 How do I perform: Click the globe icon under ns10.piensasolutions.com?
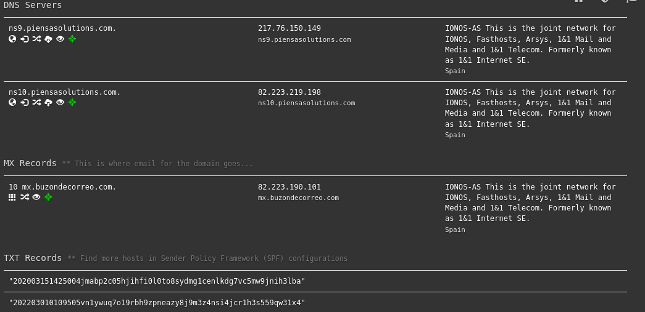12,102
